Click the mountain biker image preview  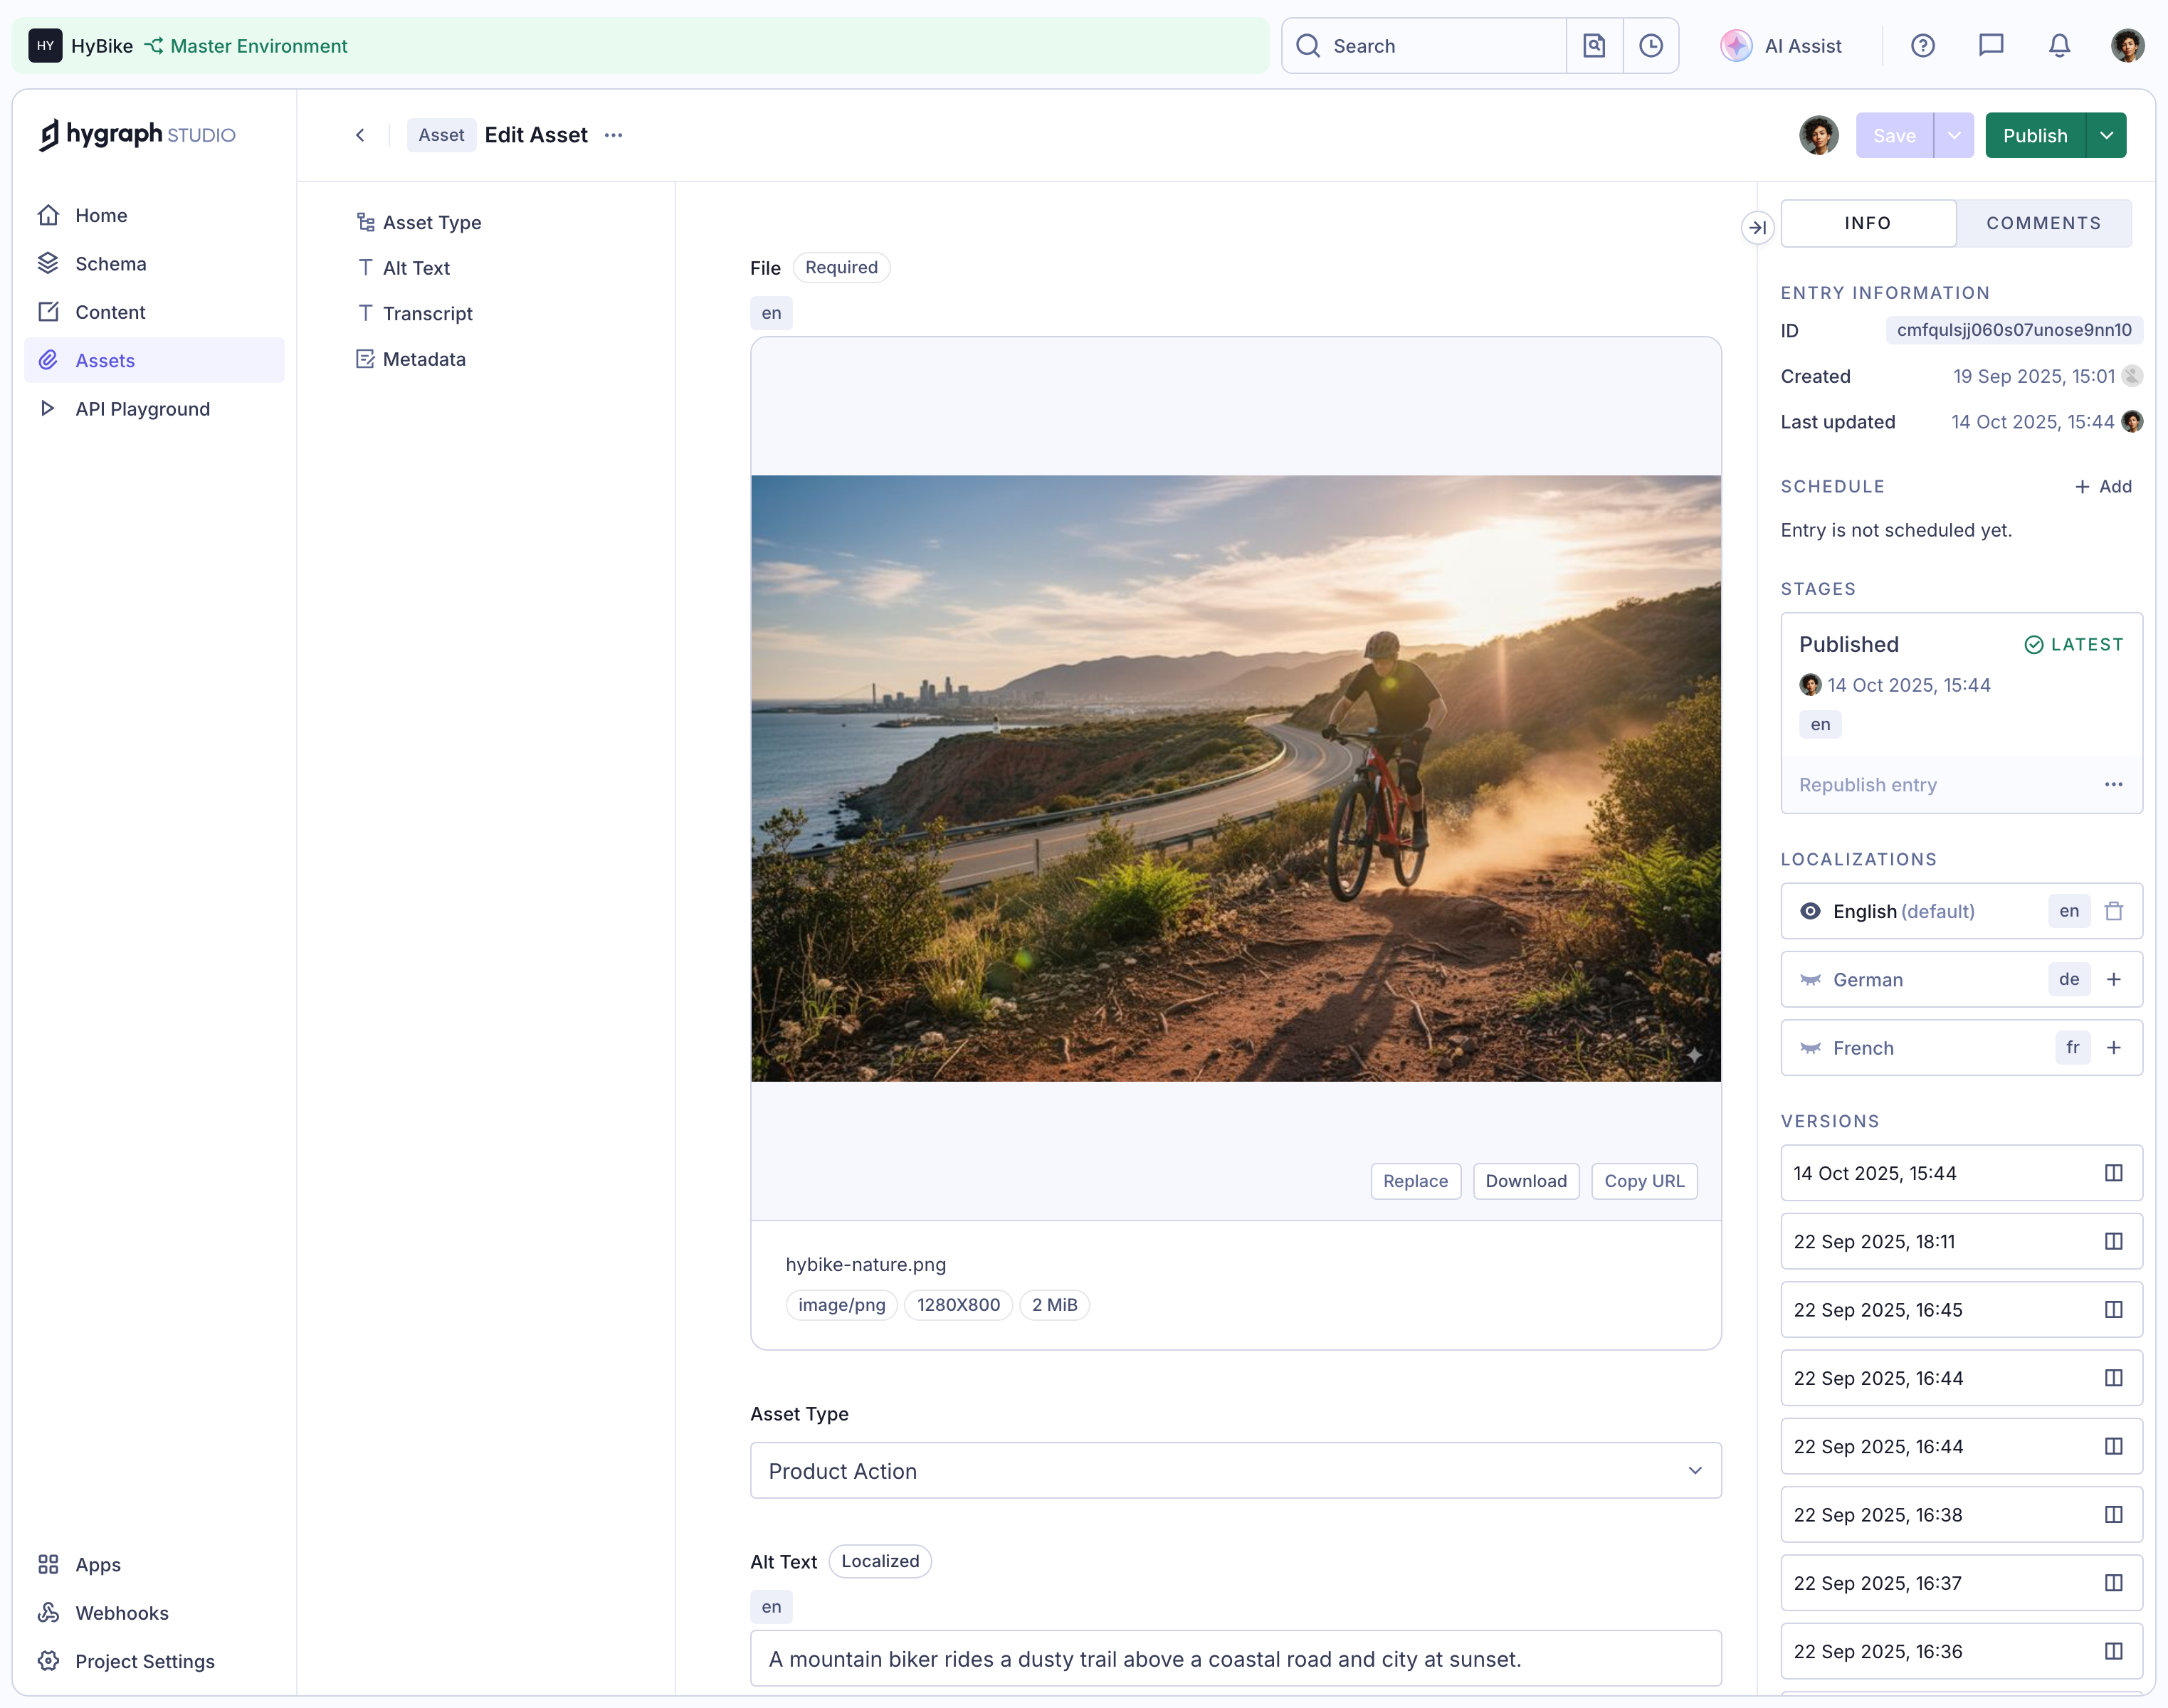pyautogui.click(x=1236, y=778)
